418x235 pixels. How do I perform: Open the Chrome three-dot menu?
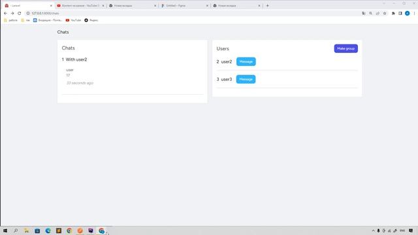pos(414,13)
